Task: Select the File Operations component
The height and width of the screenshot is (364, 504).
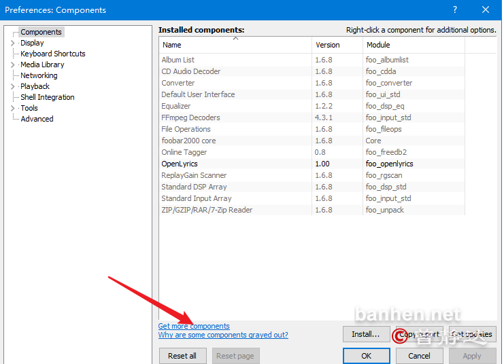Action: click(x=312, y=129)
